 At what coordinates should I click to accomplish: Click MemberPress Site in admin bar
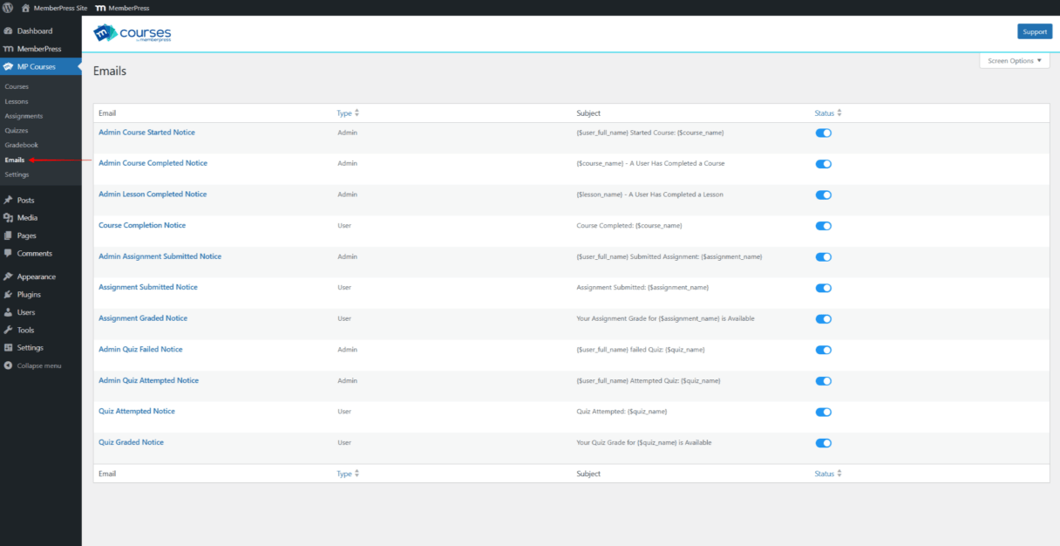(61, 8)
